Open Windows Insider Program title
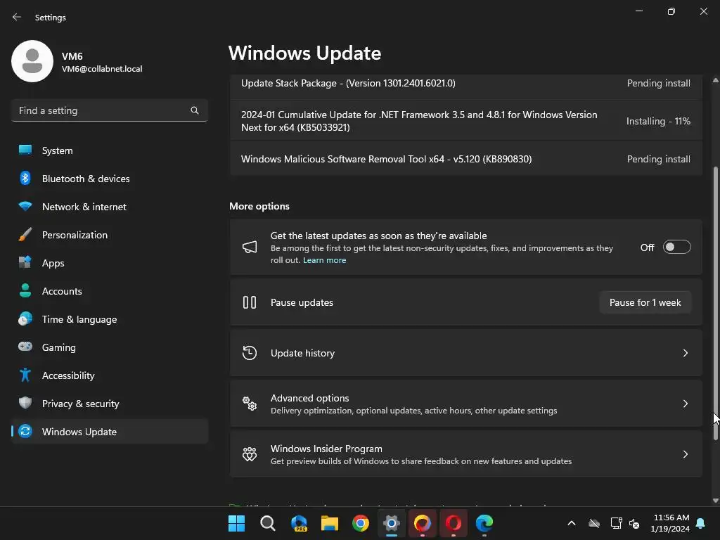Screen dimensions: 720x540 click(326, 448)
